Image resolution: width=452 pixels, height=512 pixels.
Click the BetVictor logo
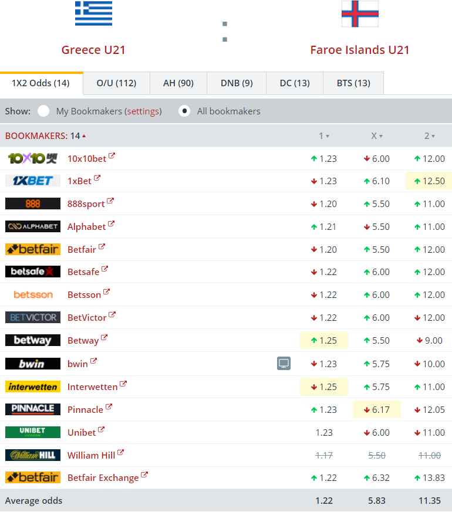click(33, 317)
